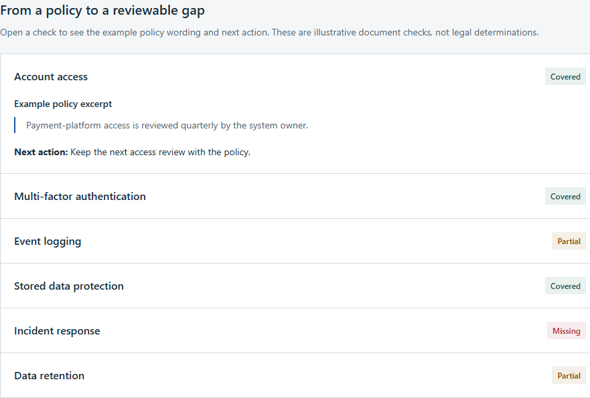The height and width of the screenshot is (398, 590).
Task: Click the 'Open a check to see' description
Action: tap(269, 32)
